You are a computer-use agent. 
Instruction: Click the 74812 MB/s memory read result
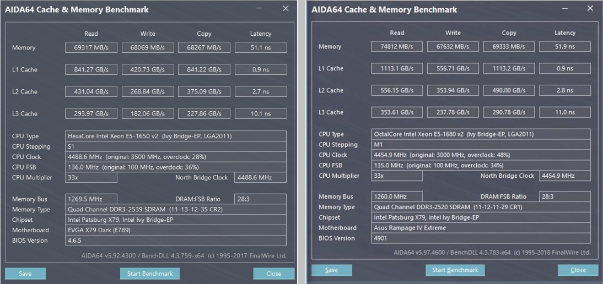(x=397, y=47)
